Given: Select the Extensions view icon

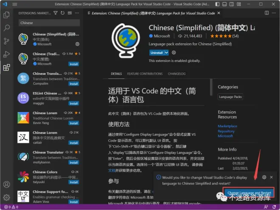Looking at the screenshot, I should coord(7,67).
